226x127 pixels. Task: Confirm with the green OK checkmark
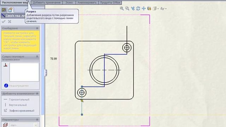tap(4, 22)
